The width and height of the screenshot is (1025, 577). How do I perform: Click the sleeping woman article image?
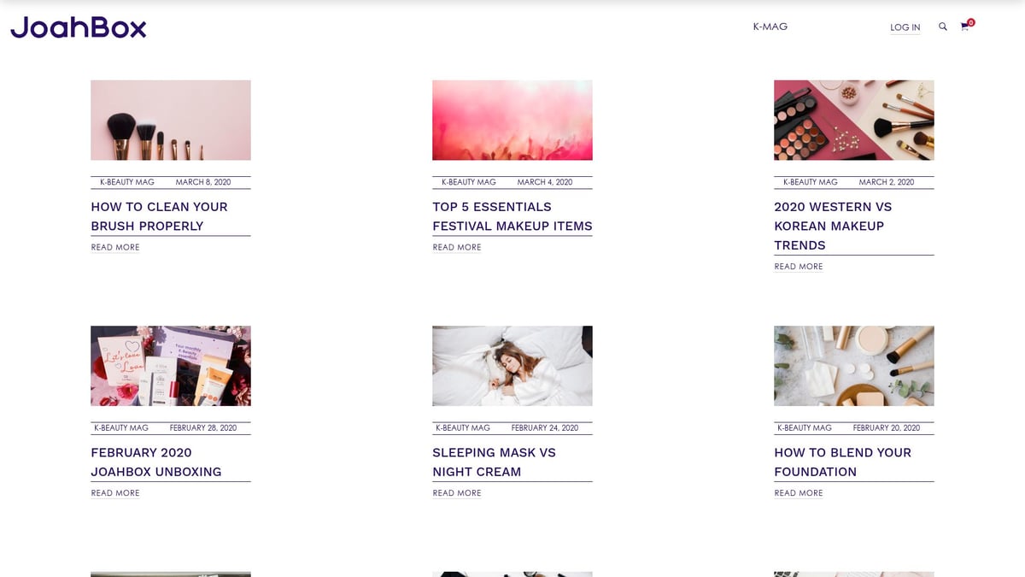coord(512,366)
